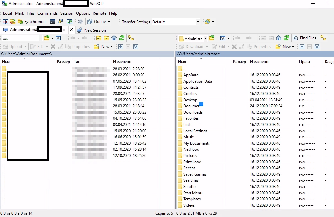Open the terminal console icon
This screenshot has height=217, width=334.
pos(52,22)
